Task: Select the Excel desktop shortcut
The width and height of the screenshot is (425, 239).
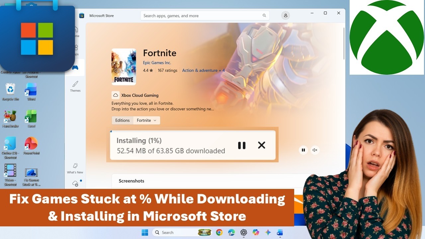Action: point(31,119)
